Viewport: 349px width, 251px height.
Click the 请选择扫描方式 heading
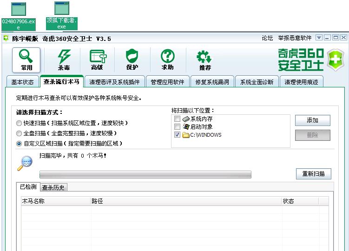click(39, 112)
